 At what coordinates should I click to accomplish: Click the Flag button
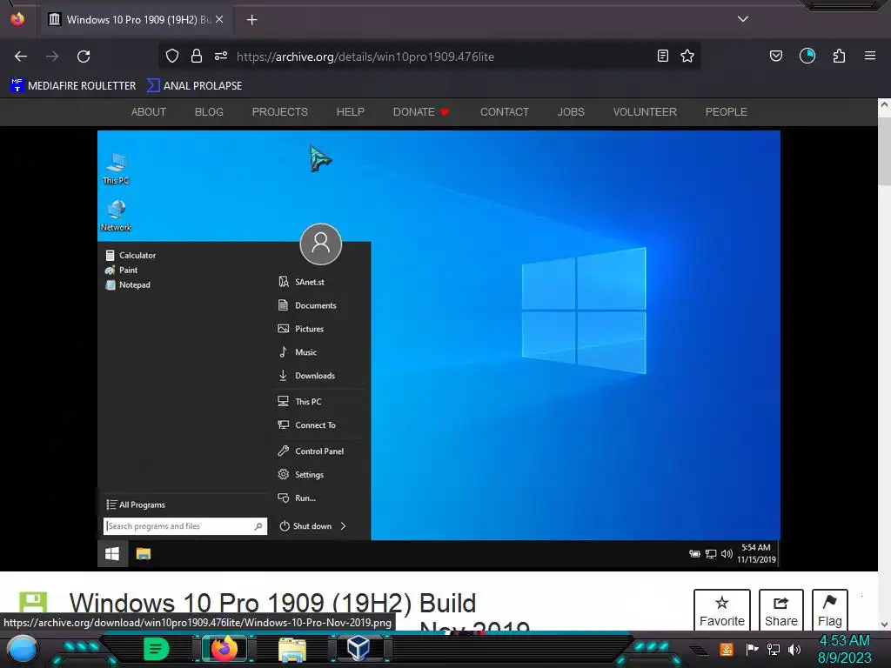tap(829, 611)
